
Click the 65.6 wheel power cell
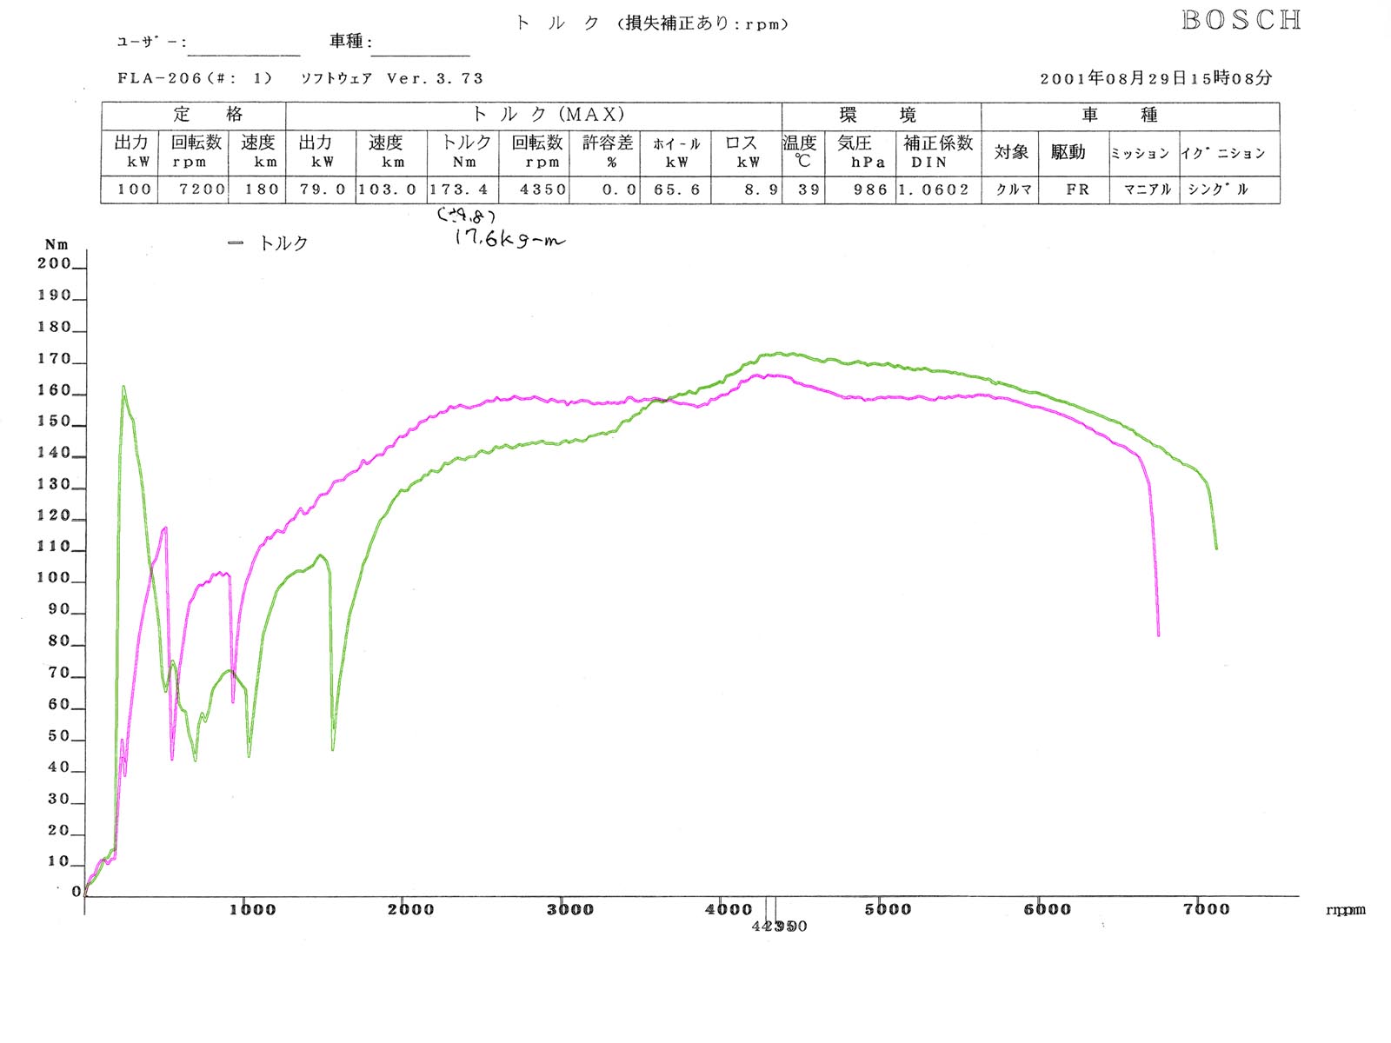point(676,189)
